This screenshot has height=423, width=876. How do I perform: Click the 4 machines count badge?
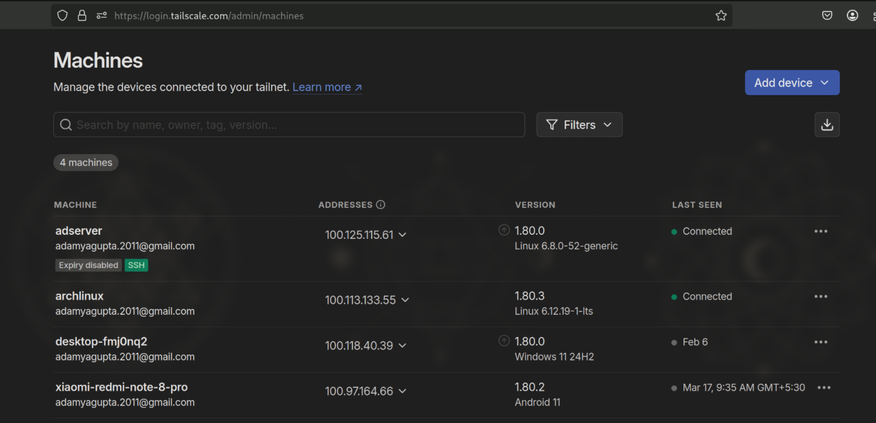point(86,162)
